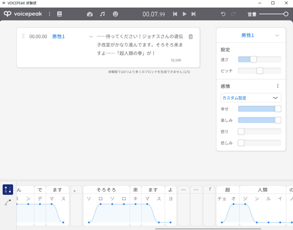Select the 超 word segment

click(227, 190)
